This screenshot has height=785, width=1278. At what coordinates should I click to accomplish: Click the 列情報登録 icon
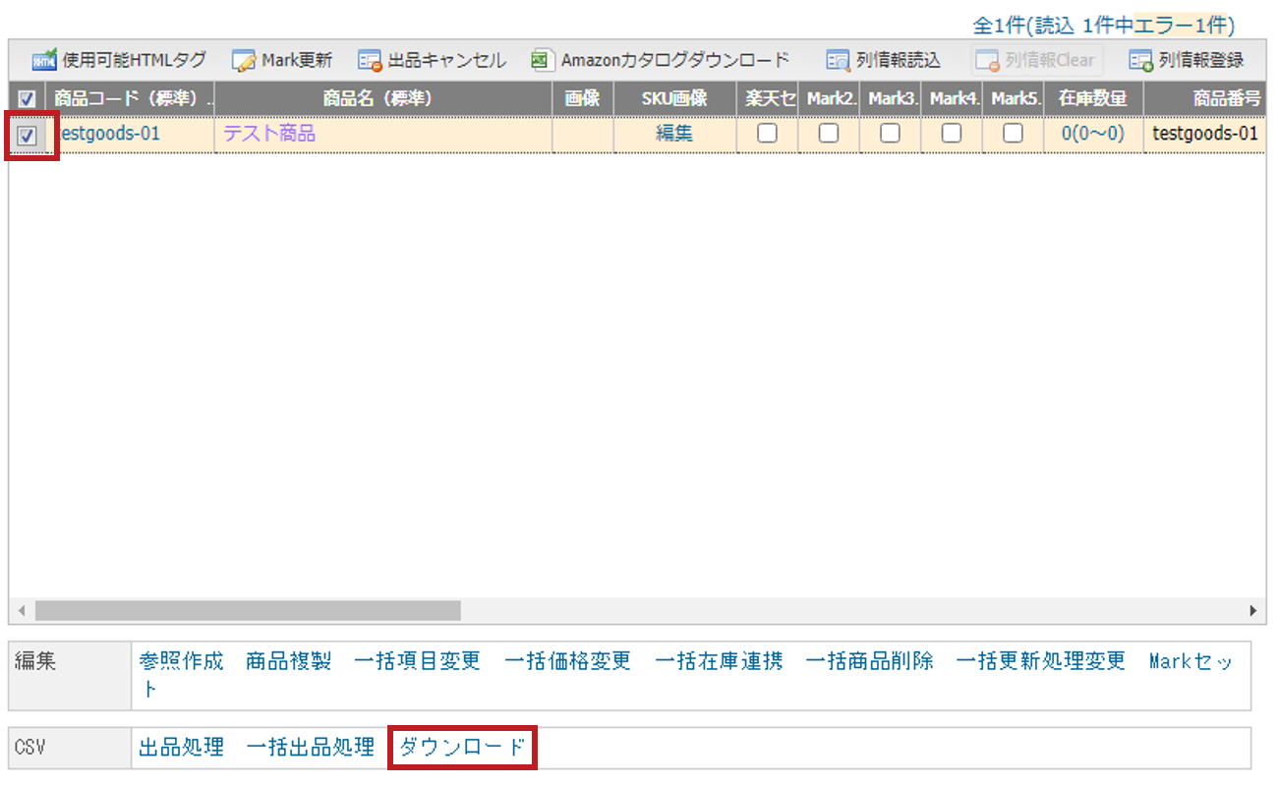(1141, 61)
